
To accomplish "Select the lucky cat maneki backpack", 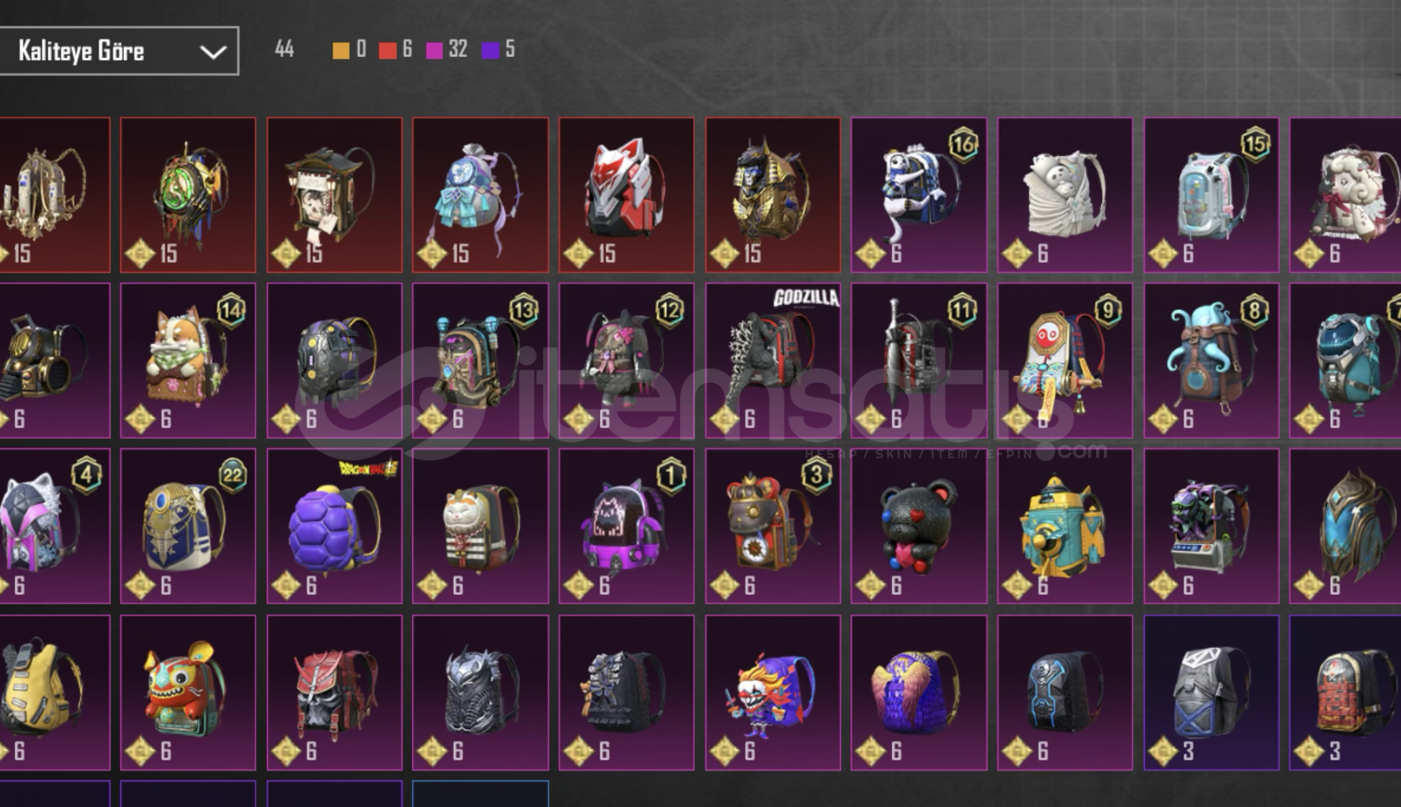I will (480, 526).
